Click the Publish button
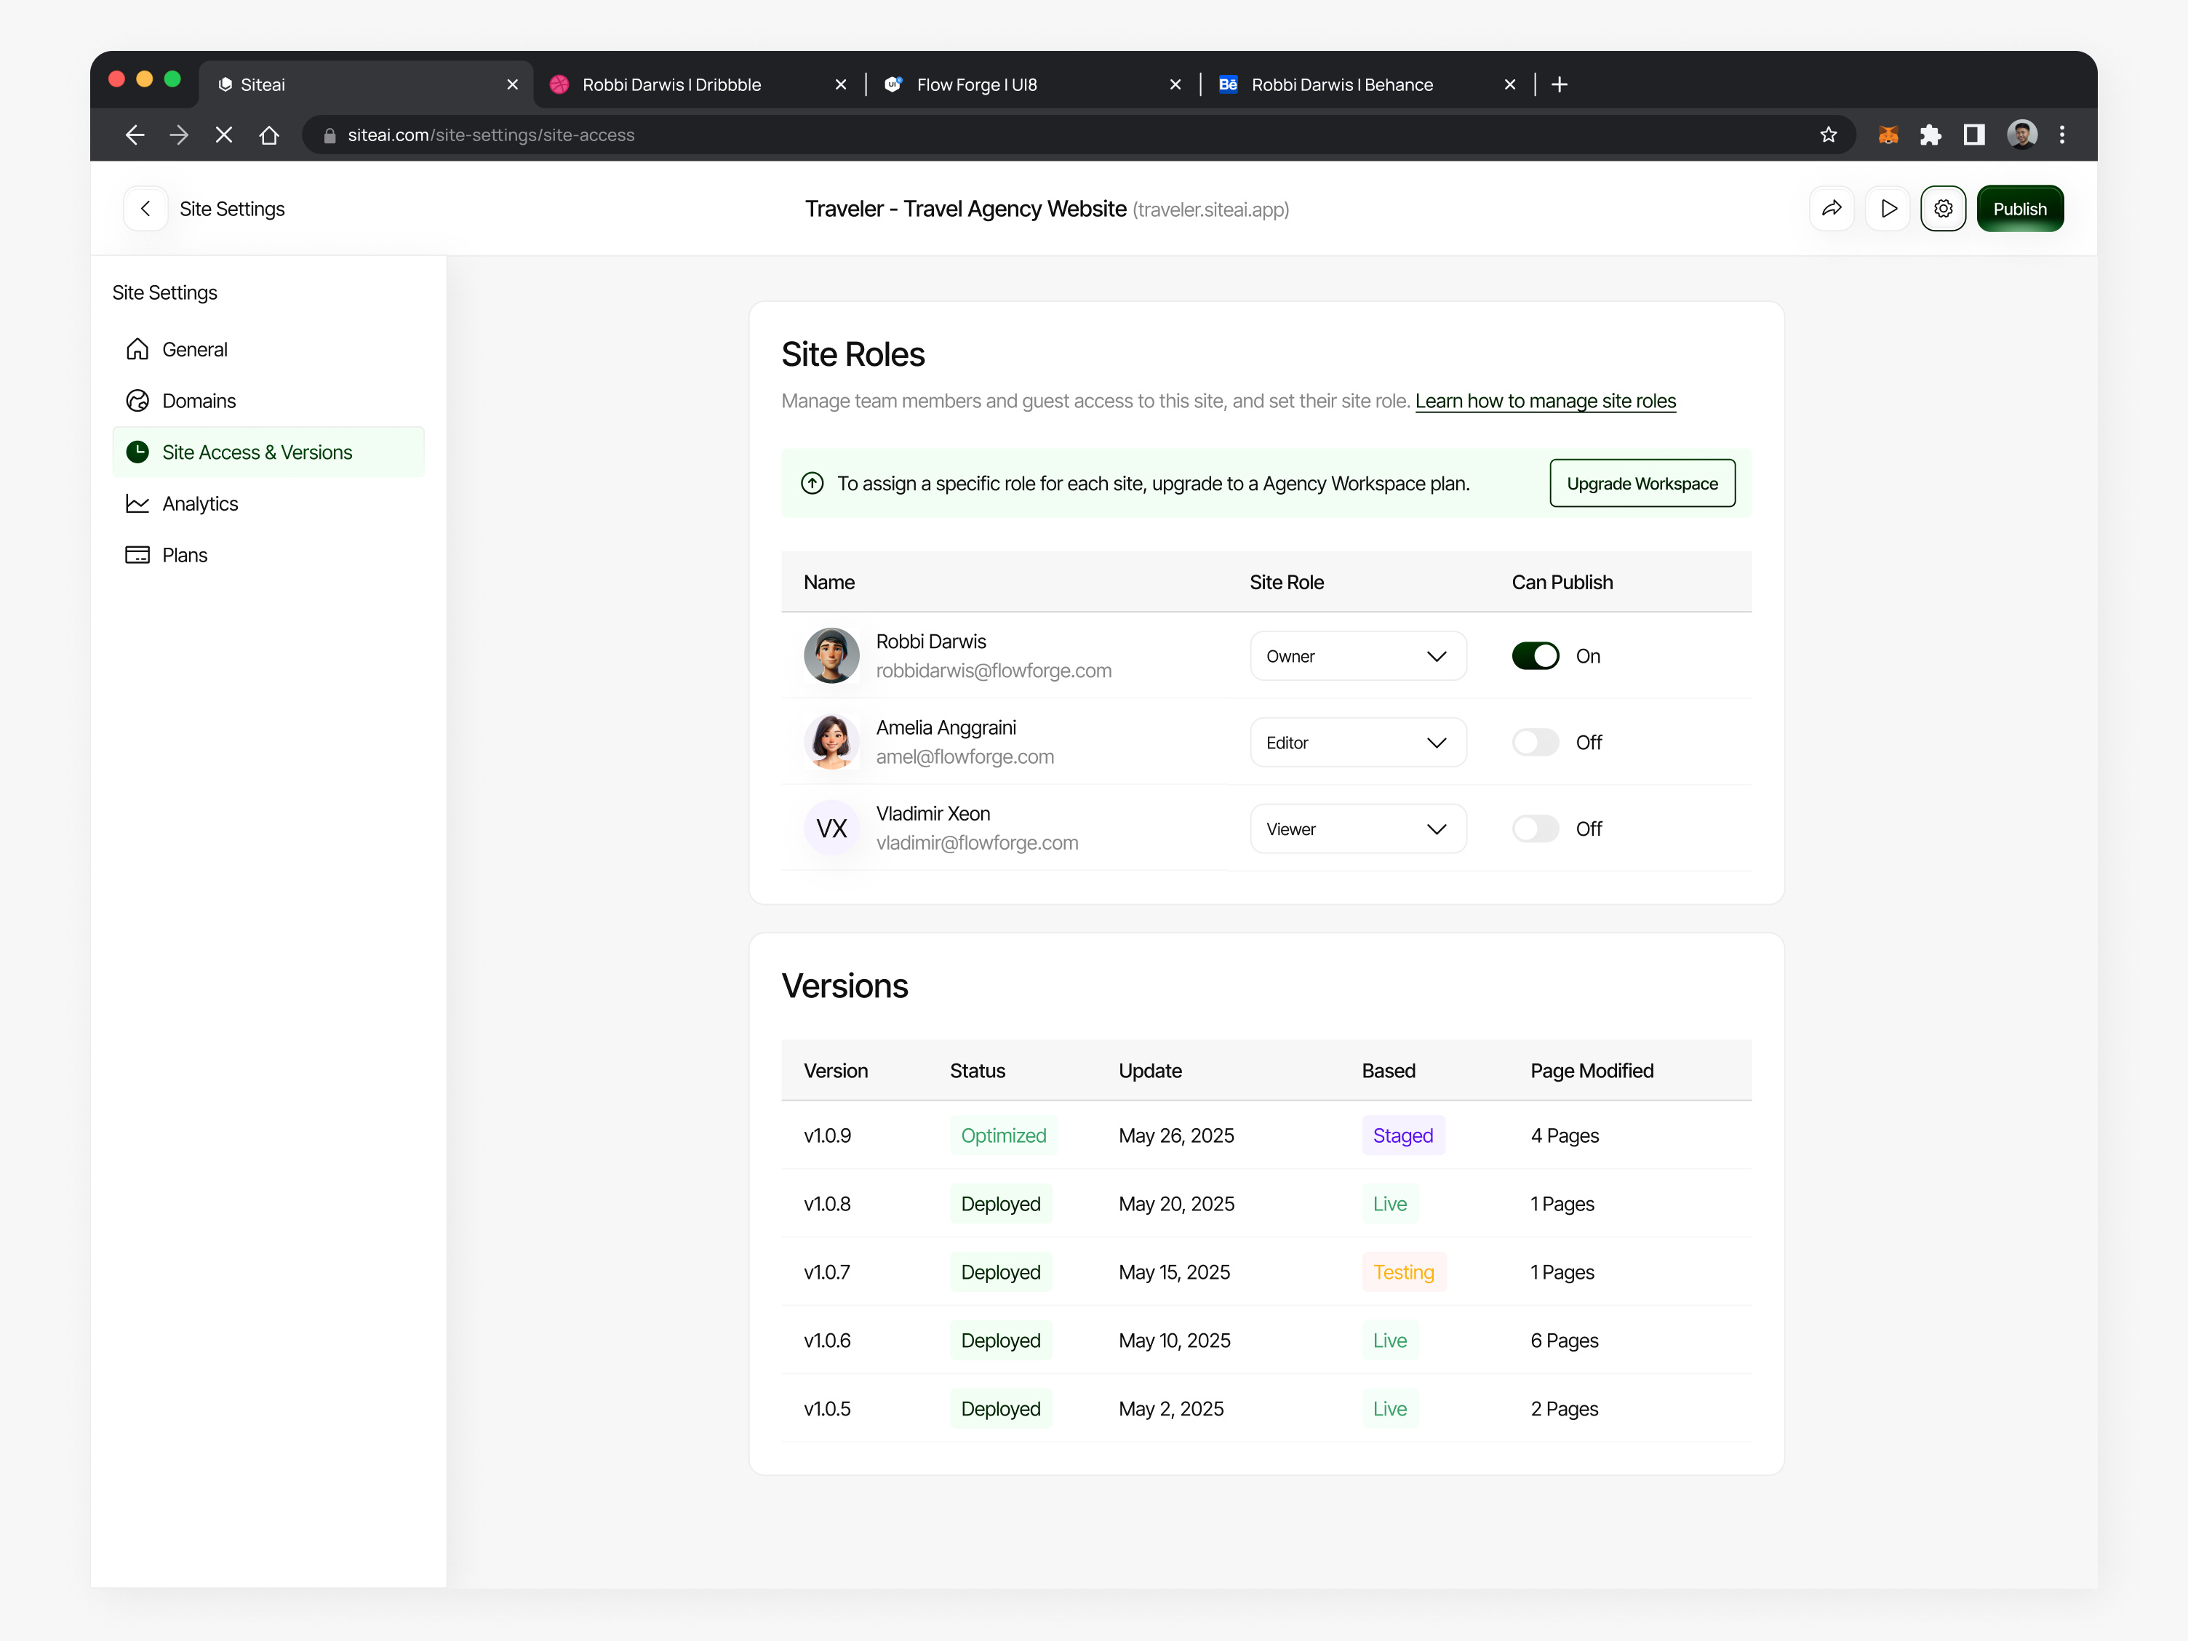The height and width of the screenshot is (1641, 2188). tap(2020, 208)
